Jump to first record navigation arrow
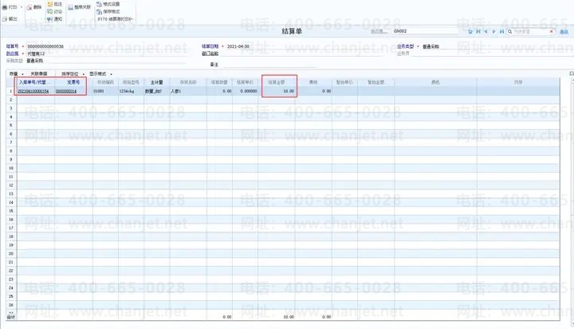 coord(478,32)
